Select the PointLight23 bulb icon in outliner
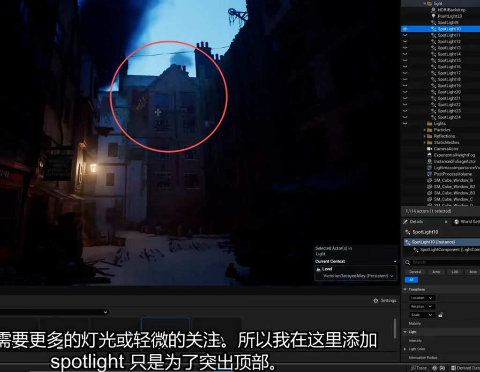The image size is (480, 372). 434,16
